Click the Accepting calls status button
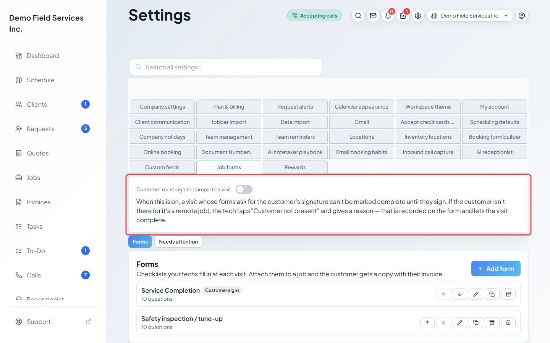Screen dimensions: 550x343 point(315,16)
